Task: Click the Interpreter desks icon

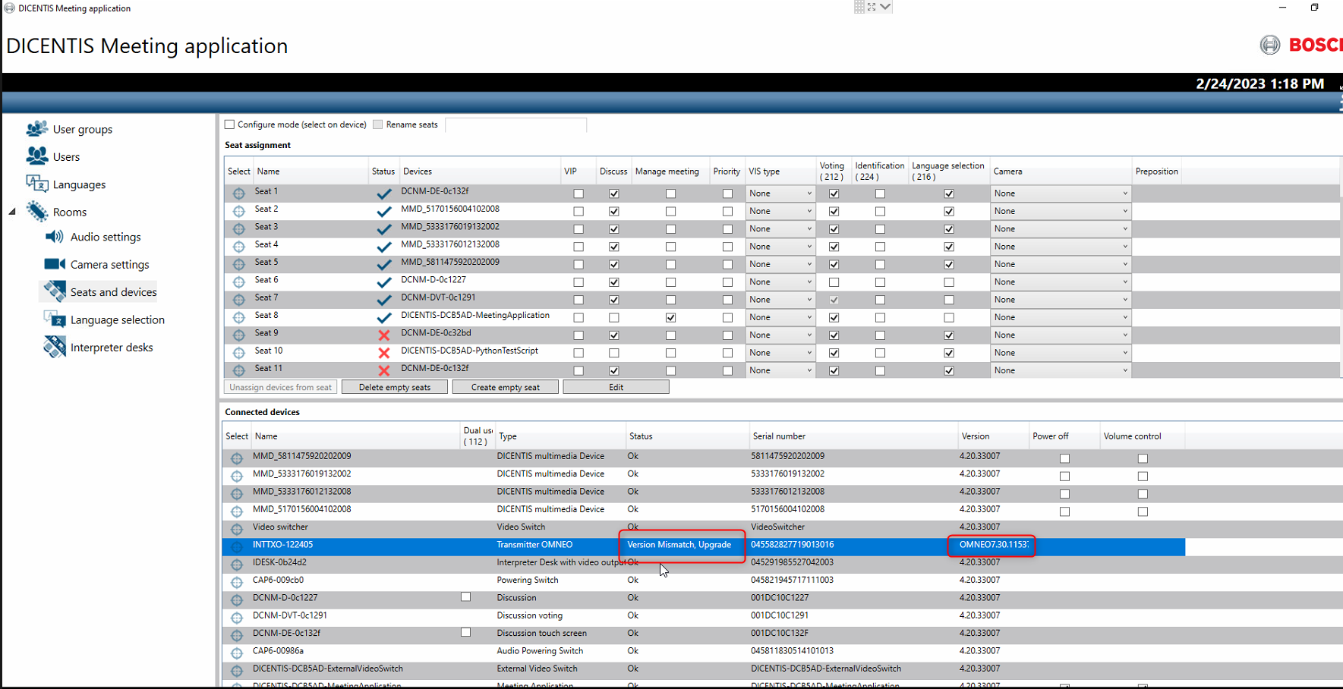Action: click(55, 348)
